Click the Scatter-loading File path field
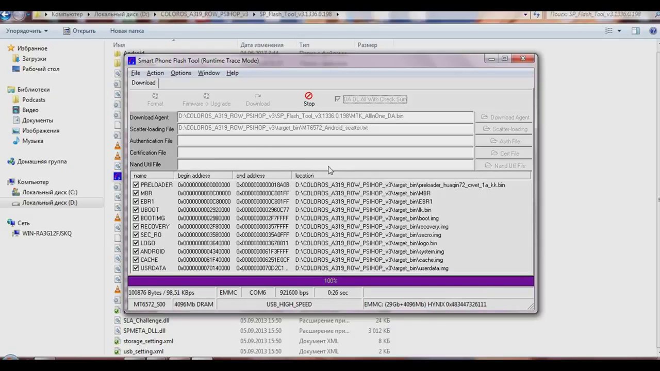Viewport: 660px width, 371px height. [x=325, y=128]
